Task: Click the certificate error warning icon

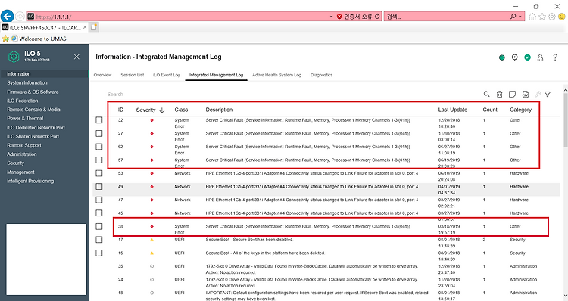Action: pyautogui.click(x=339, y=17)
